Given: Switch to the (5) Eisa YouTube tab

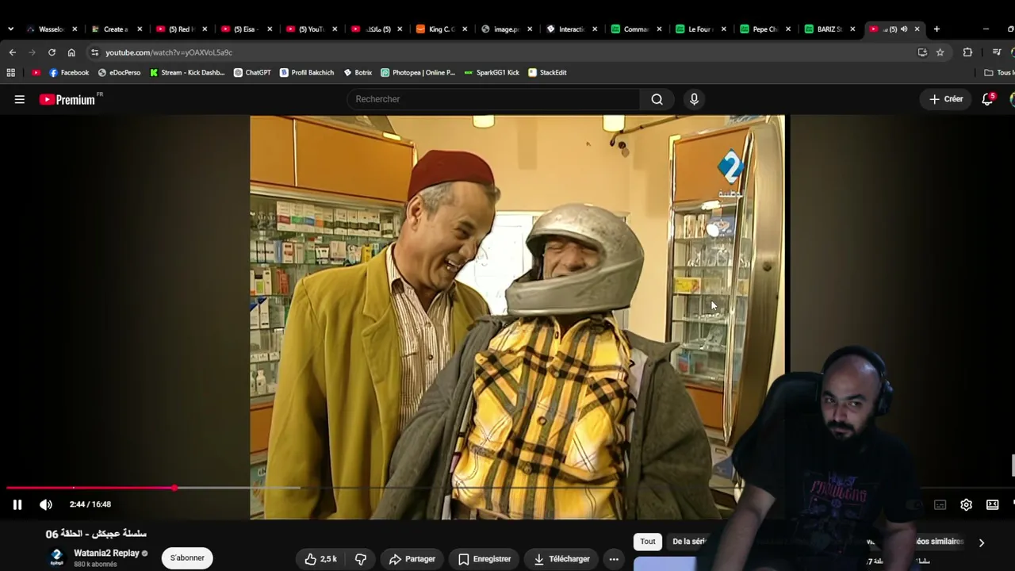Looking at the screenshot, I should [x=246, y=29].
